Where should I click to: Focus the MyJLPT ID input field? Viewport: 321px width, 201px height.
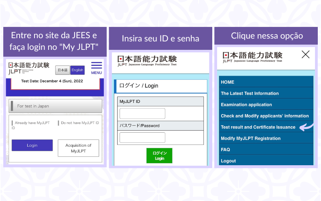(x=142, y=113)
